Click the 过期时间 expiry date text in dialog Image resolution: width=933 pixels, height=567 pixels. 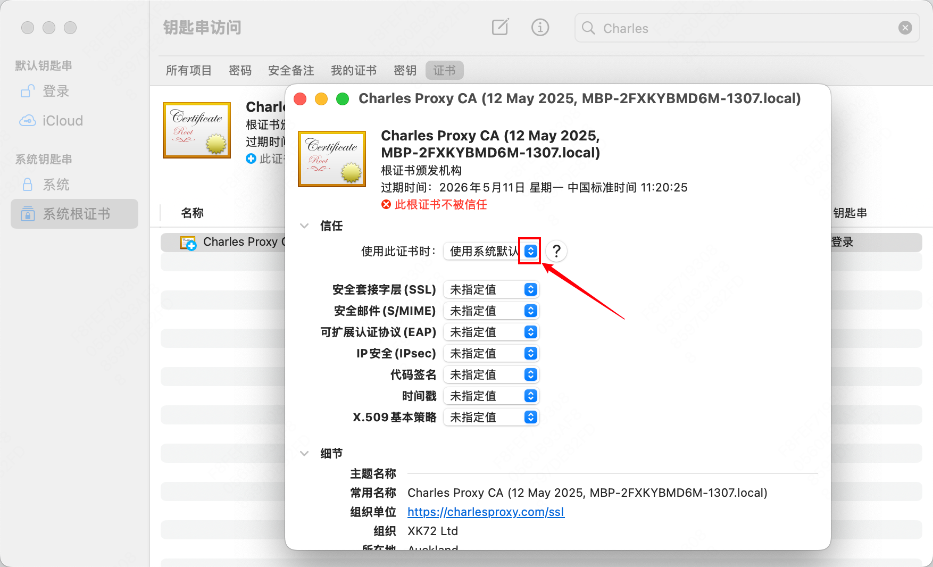[x=534, y=187]
